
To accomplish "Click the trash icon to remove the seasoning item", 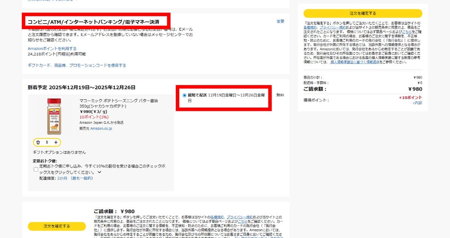I will (x=39, y=142).
